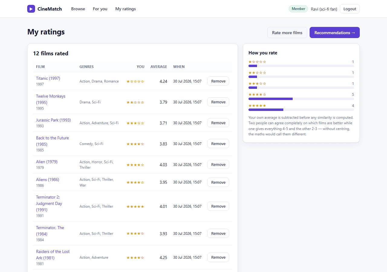Open Terminator, The (1984) link
Screen dimensions: 387x272
[x=50, y=231]
